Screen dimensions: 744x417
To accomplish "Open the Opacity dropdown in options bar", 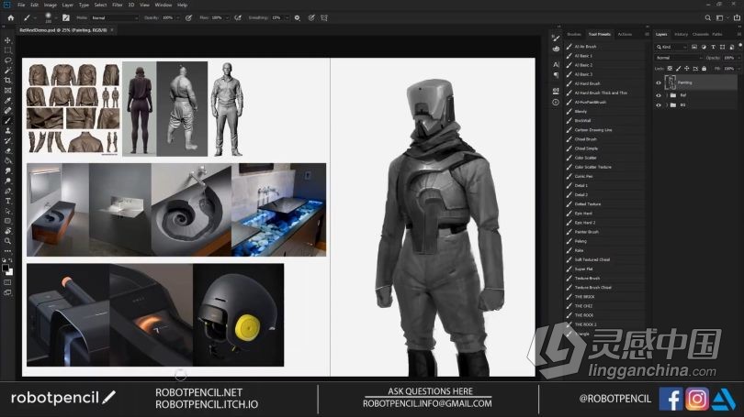I will (178, 17).
